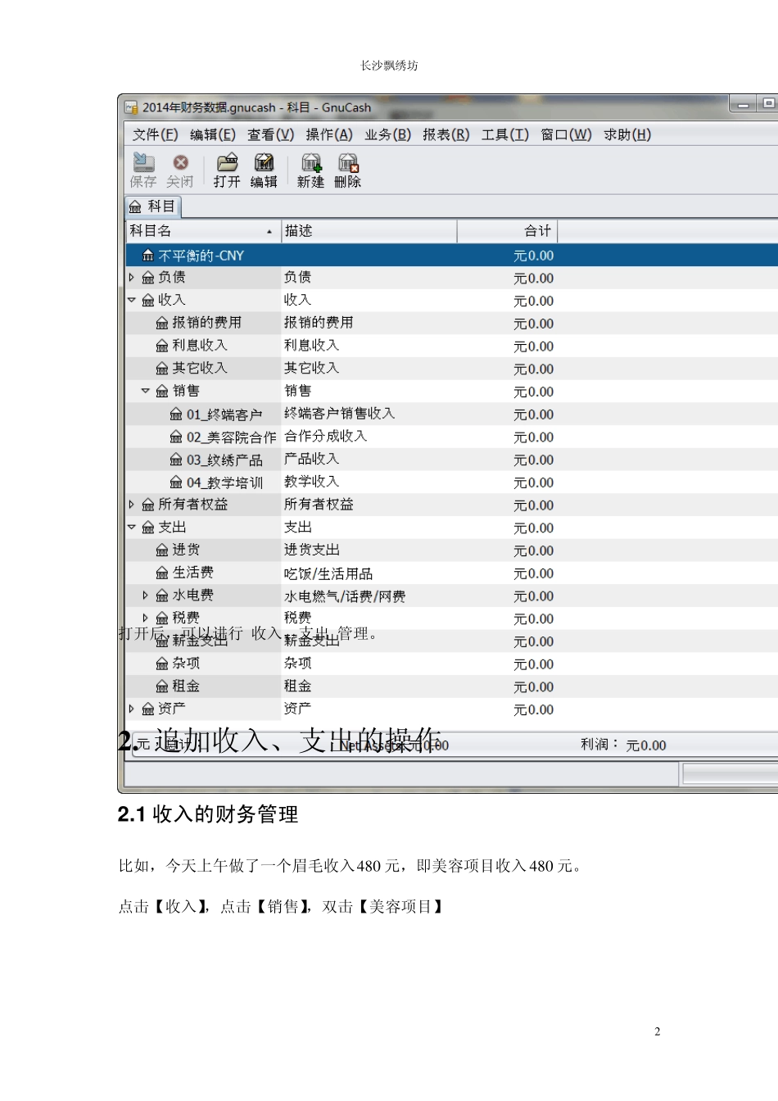This screenshot has height=1101, width=778.
Task: Click the GnuCash title bar app icon
Action: point(131,107)
